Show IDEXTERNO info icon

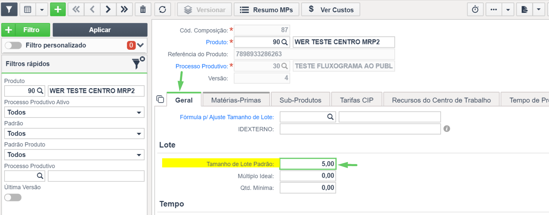click(x=447, y=129)
